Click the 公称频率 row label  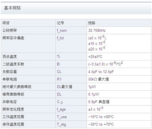[x=10, y=30]
